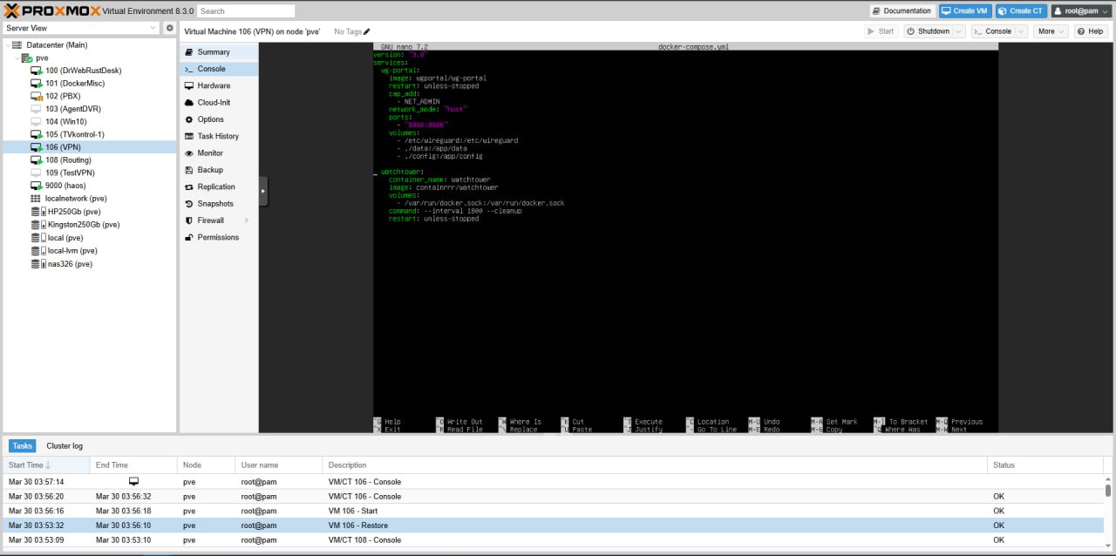Image resolution: width=1116 pixels, height=556 pixels.
Task: Select the VM 106 - Restore task row
Action: pyautogui.click(x=554, y=525)
